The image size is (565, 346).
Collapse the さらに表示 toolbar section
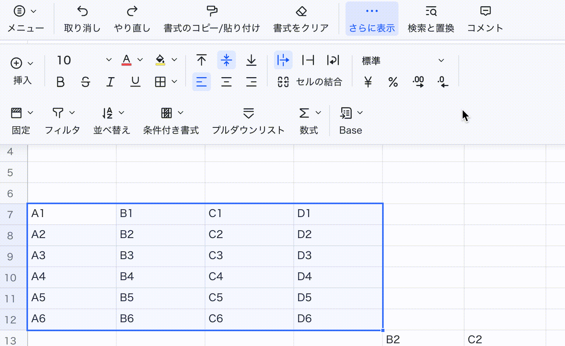(372, 19)
